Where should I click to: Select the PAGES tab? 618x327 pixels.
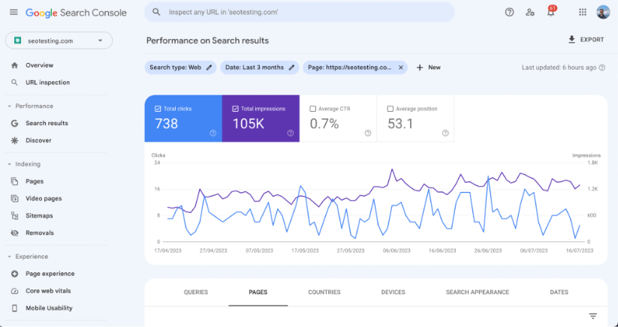258,292
